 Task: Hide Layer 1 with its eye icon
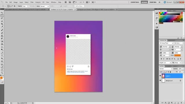click(160, 76)
